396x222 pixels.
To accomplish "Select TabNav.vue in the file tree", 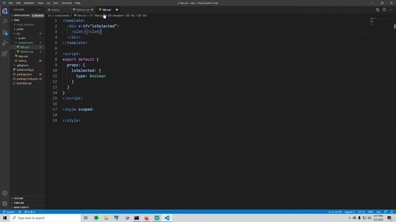I will click(27, 52).
